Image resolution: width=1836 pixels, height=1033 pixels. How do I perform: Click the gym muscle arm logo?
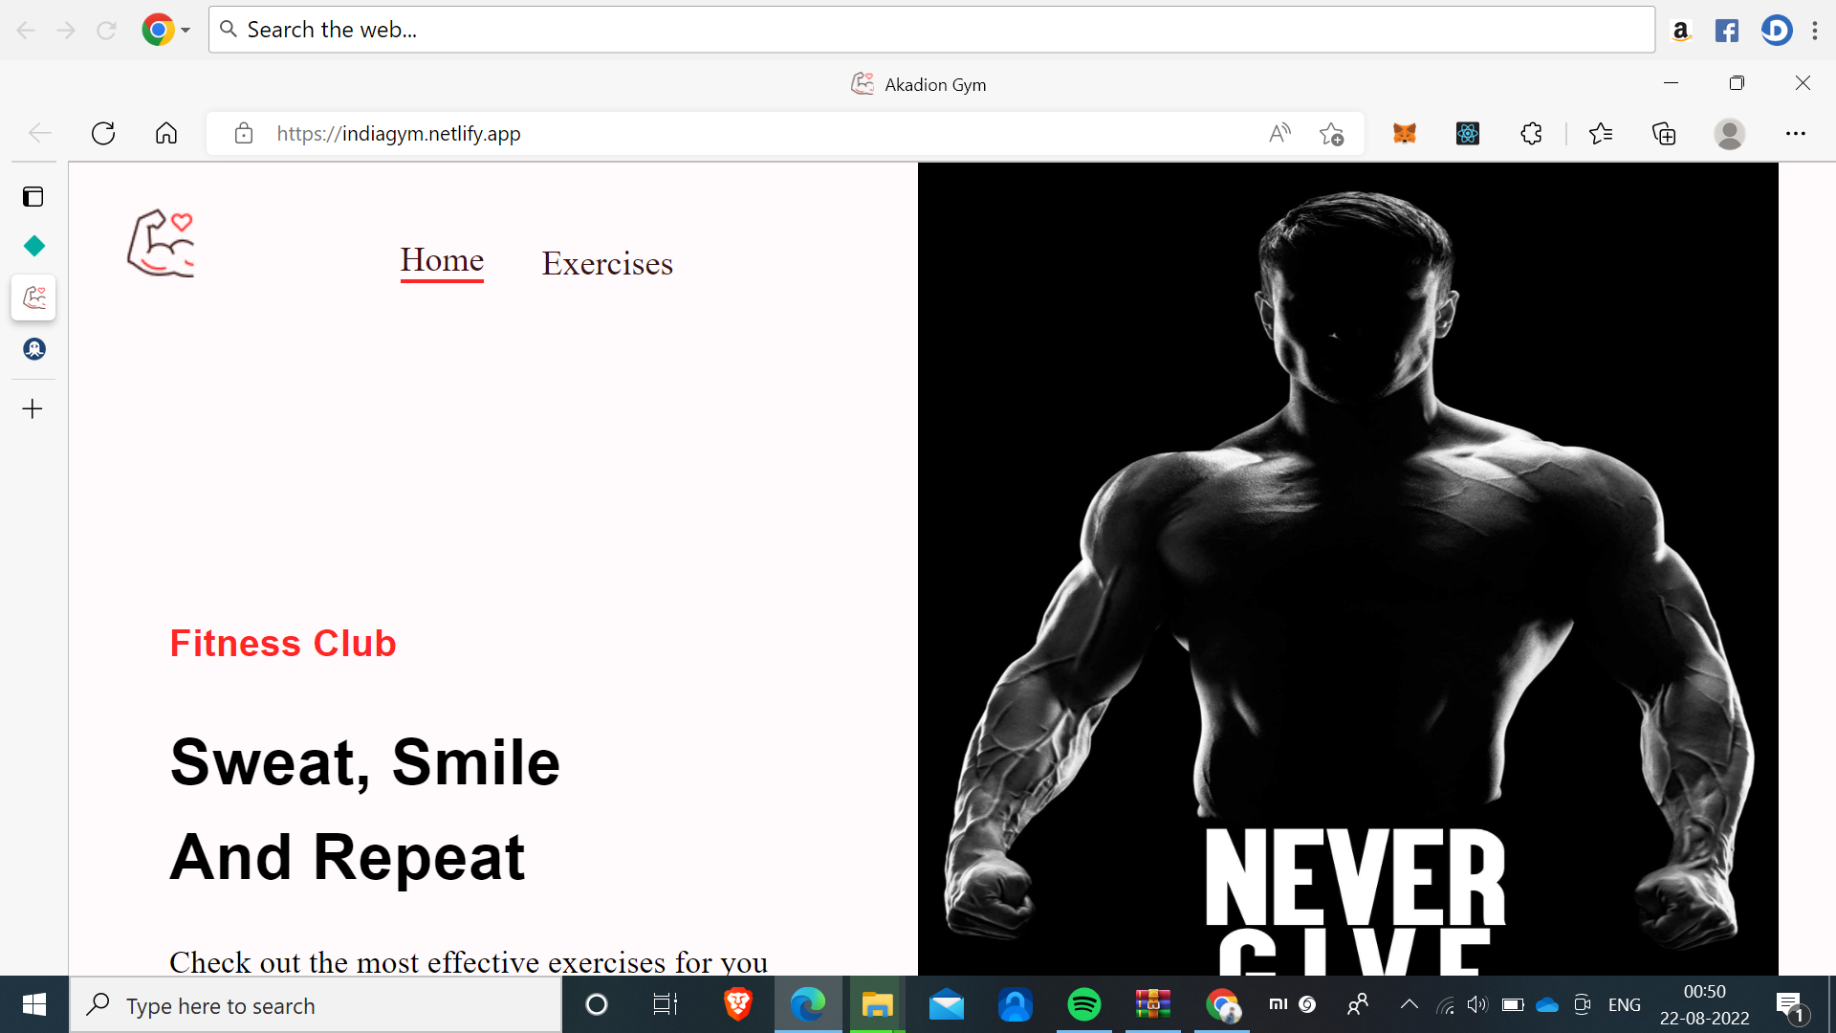click(x=161, y=244)
